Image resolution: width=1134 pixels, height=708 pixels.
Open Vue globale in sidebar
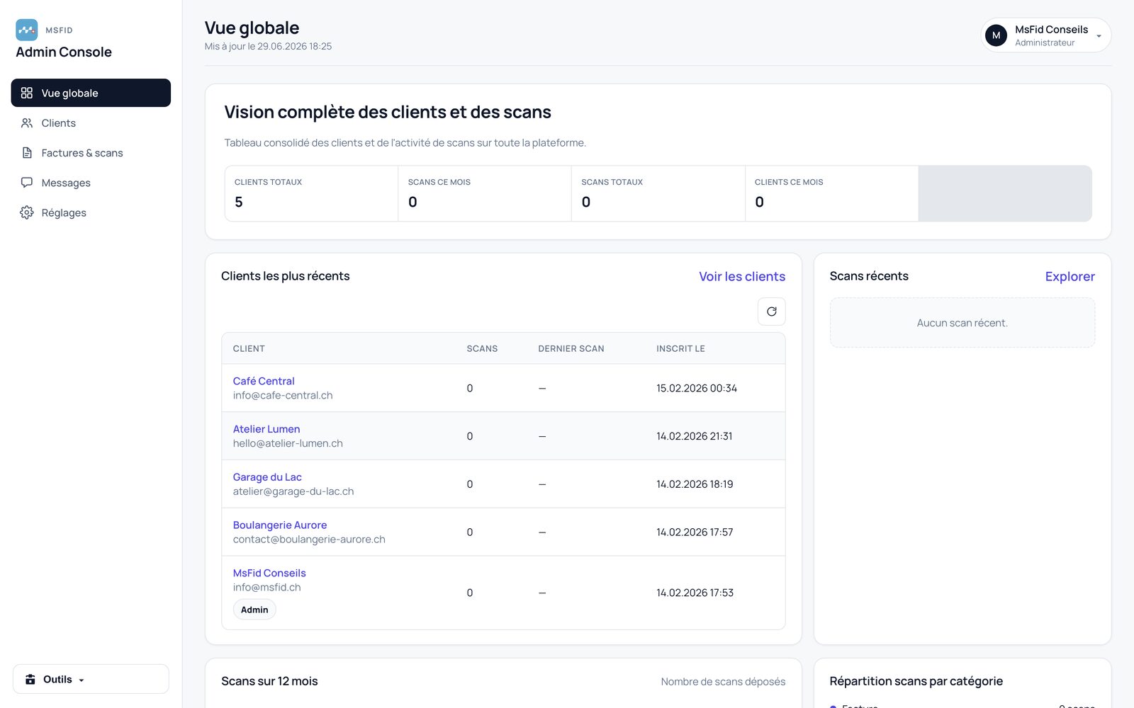pyautogui.click(x=91, y=93)
